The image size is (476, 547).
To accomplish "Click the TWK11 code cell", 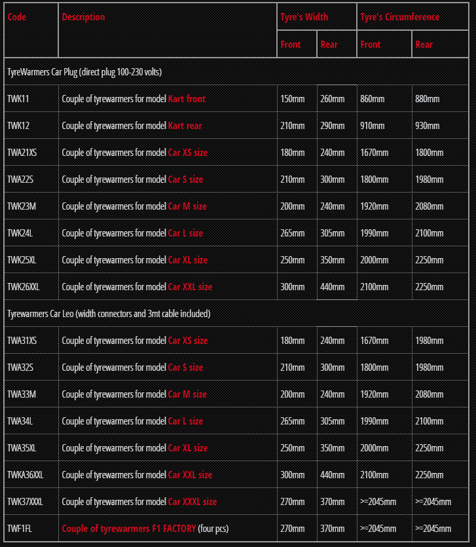I will click(x=18, y=99).
